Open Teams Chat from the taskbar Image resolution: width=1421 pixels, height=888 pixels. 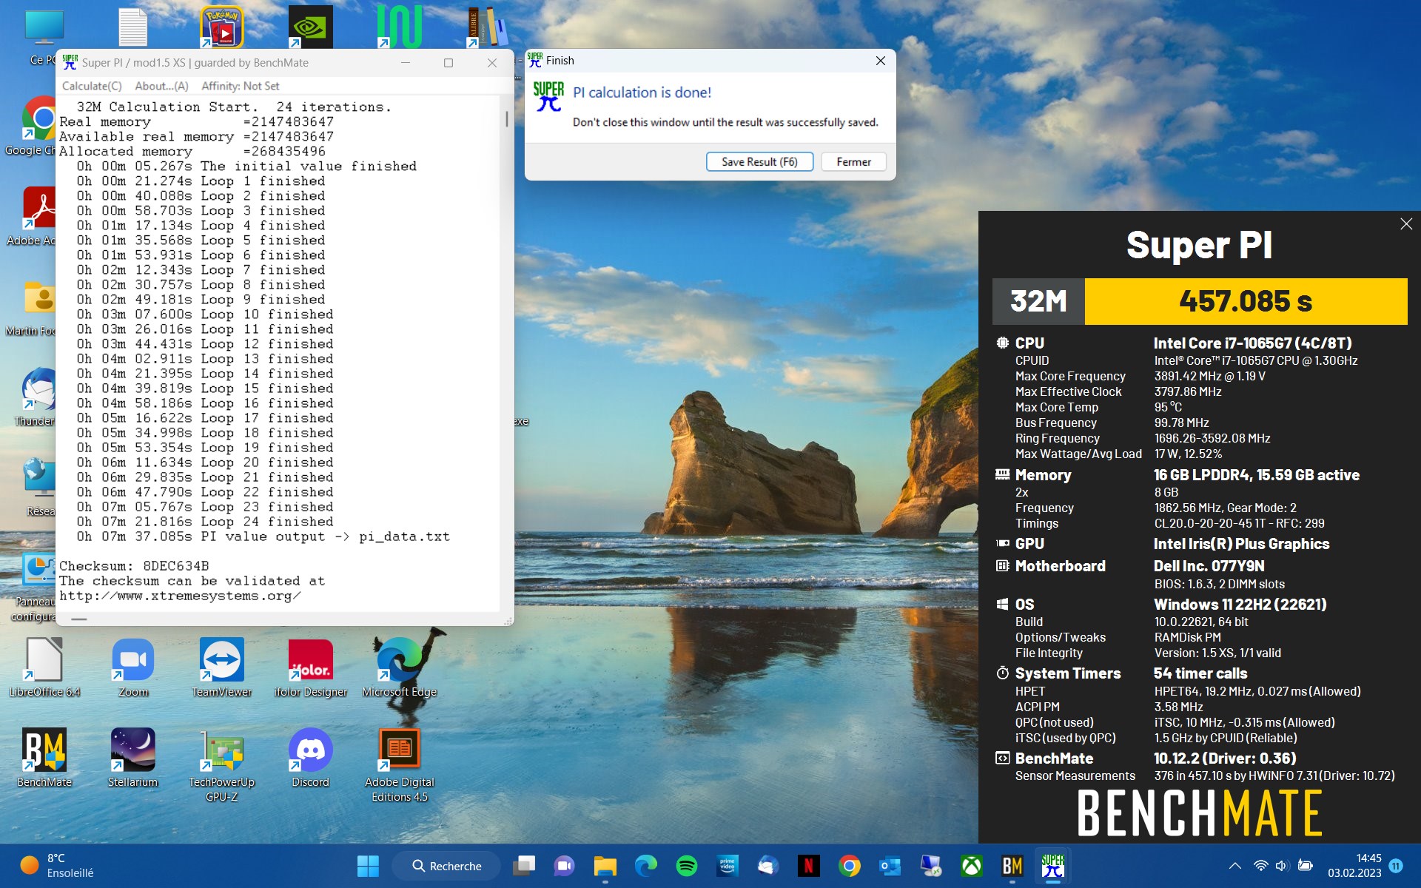click(x=565, y=866)
